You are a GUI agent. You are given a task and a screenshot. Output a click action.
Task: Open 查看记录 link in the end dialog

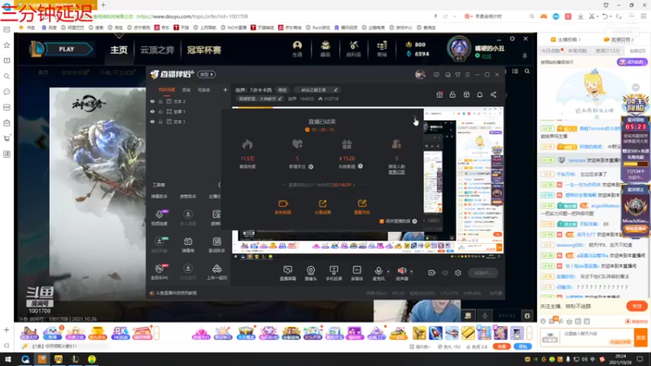[396, 172]
